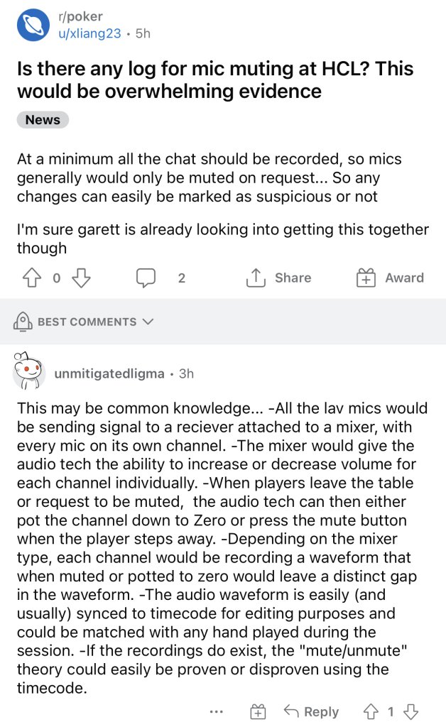Open unmitigatedligma's username profile
The image size is (446, 727).
coord(109,373)
